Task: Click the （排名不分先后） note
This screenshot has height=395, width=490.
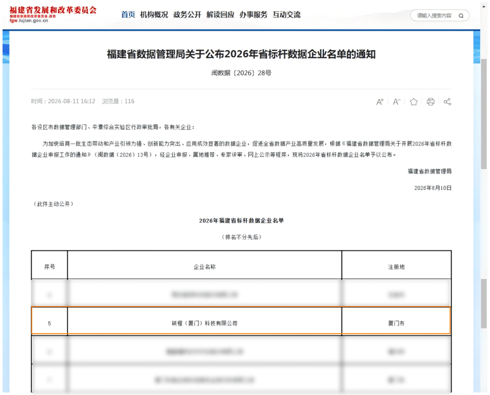Action: [x=241, y=237]
